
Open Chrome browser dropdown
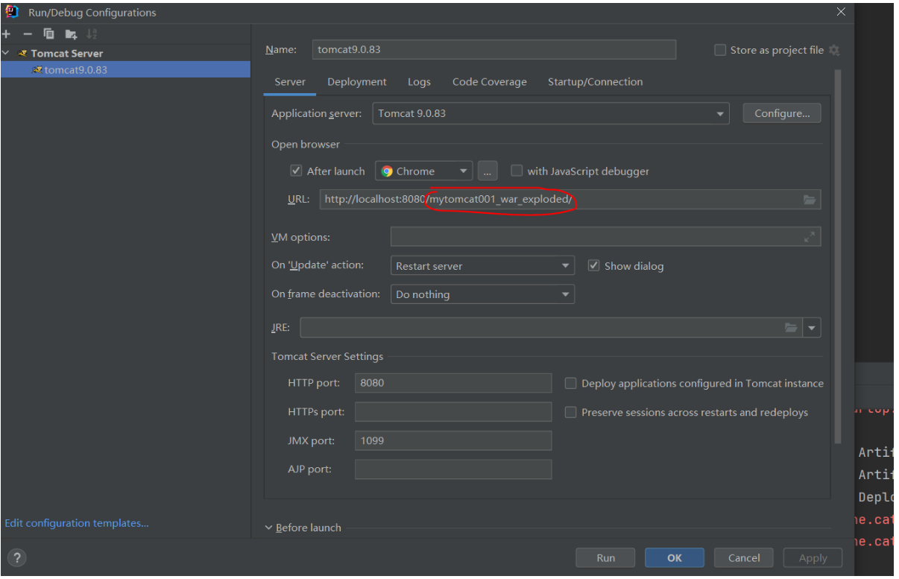tap(424, 171)
